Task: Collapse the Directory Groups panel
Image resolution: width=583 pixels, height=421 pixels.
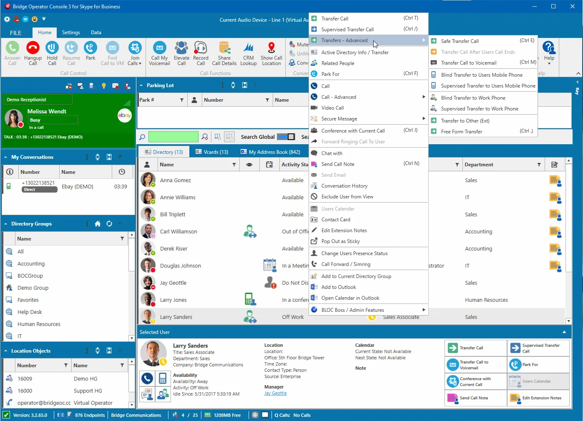Action: coord(6,224)
